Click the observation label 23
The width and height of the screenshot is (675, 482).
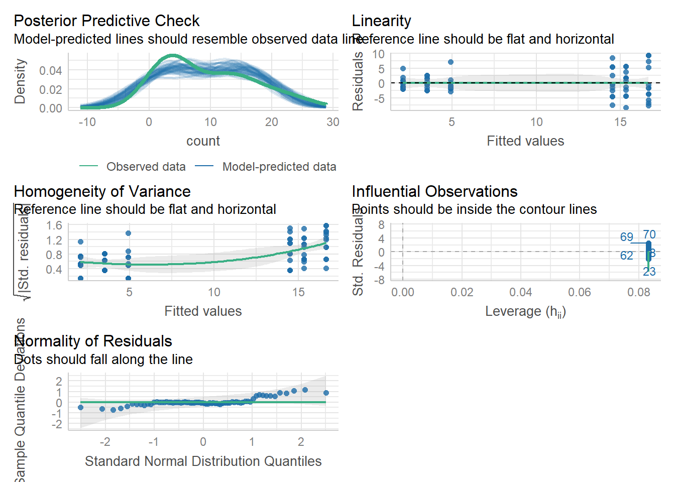[649, 272]
